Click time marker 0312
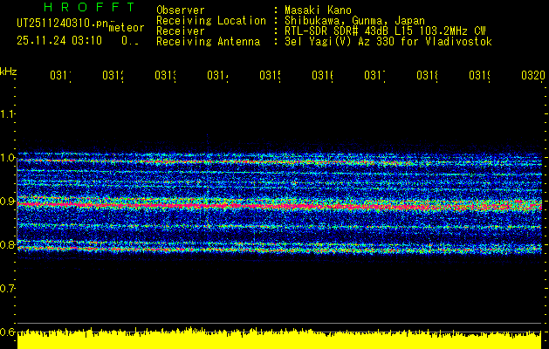 113,75
